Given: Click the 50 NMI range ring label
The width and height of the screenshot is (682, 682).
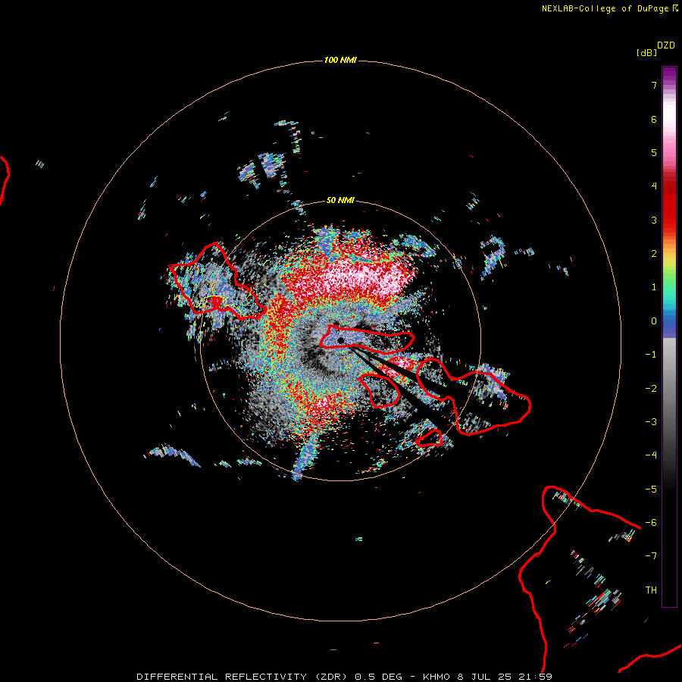Looking at the screenshot, I should [340, 200].
